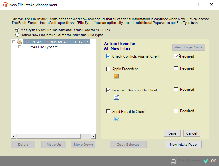Tick Required for Send E-mail to Client

[x=176, y=111]
